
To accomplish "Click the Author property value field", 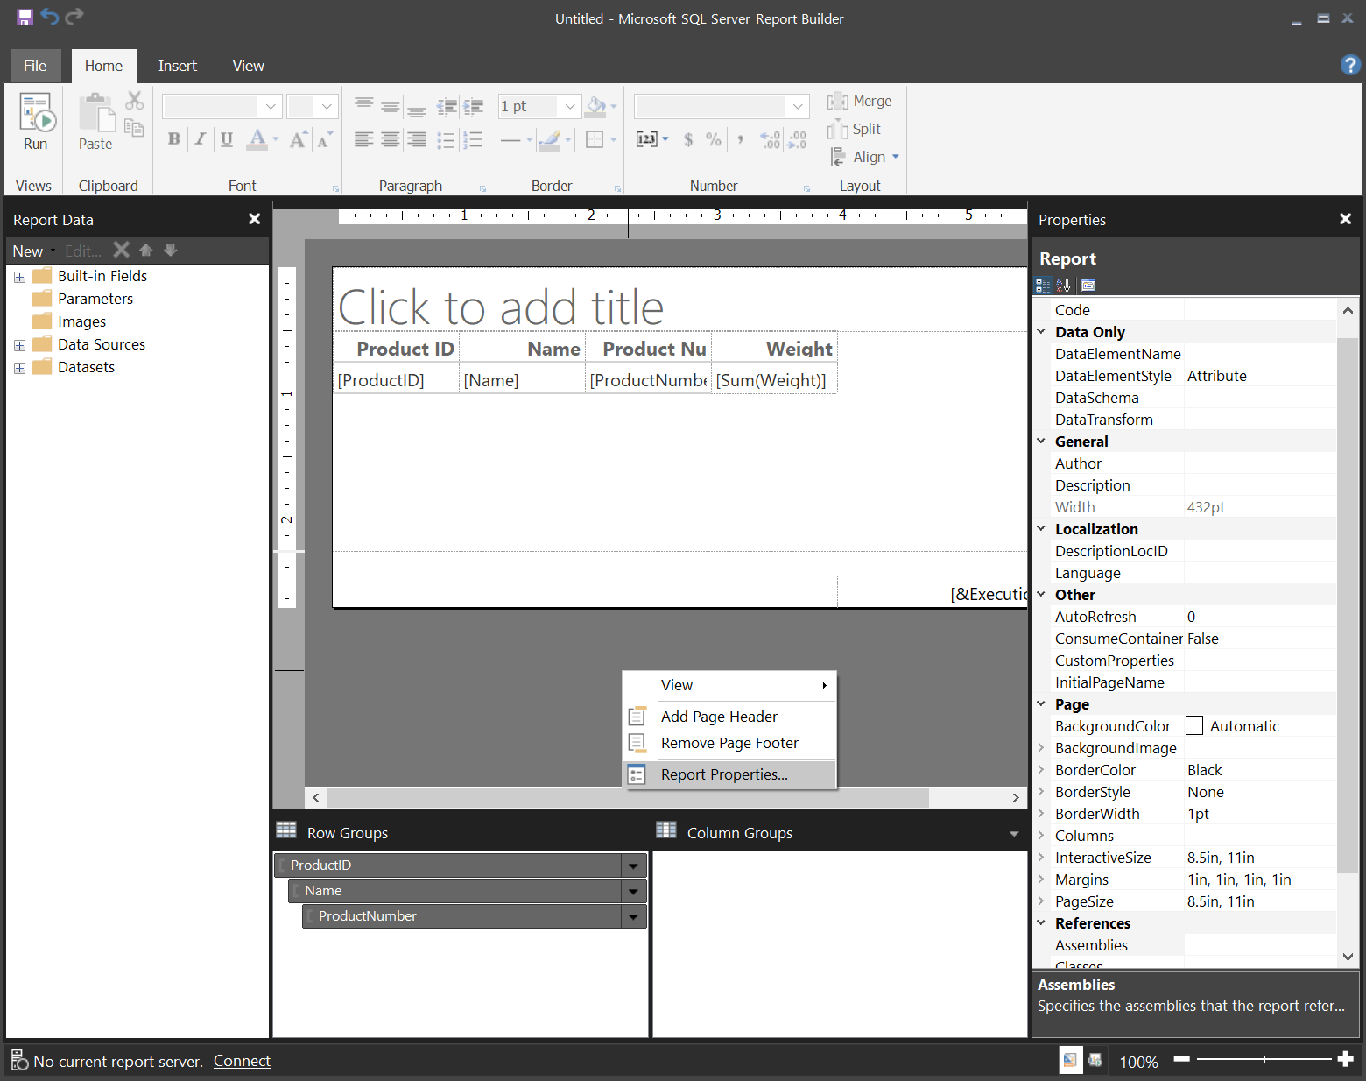I will point(1260,463).
